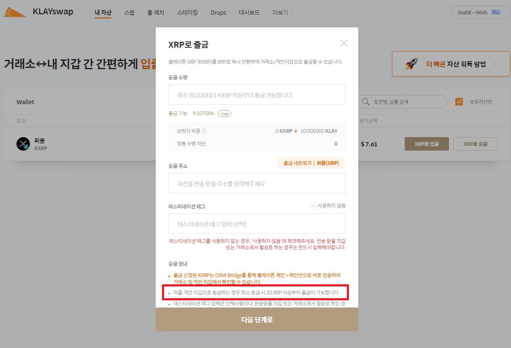The height and width of the screenshot is (348, 511).
Task: Click the '더 빠른 자산 획득 방법' banner
Action: click(x=451, y=64)
